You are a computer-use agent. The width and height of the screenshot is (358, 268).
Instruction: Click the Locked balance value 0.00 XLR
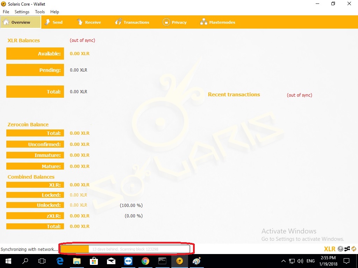[79, 195]
